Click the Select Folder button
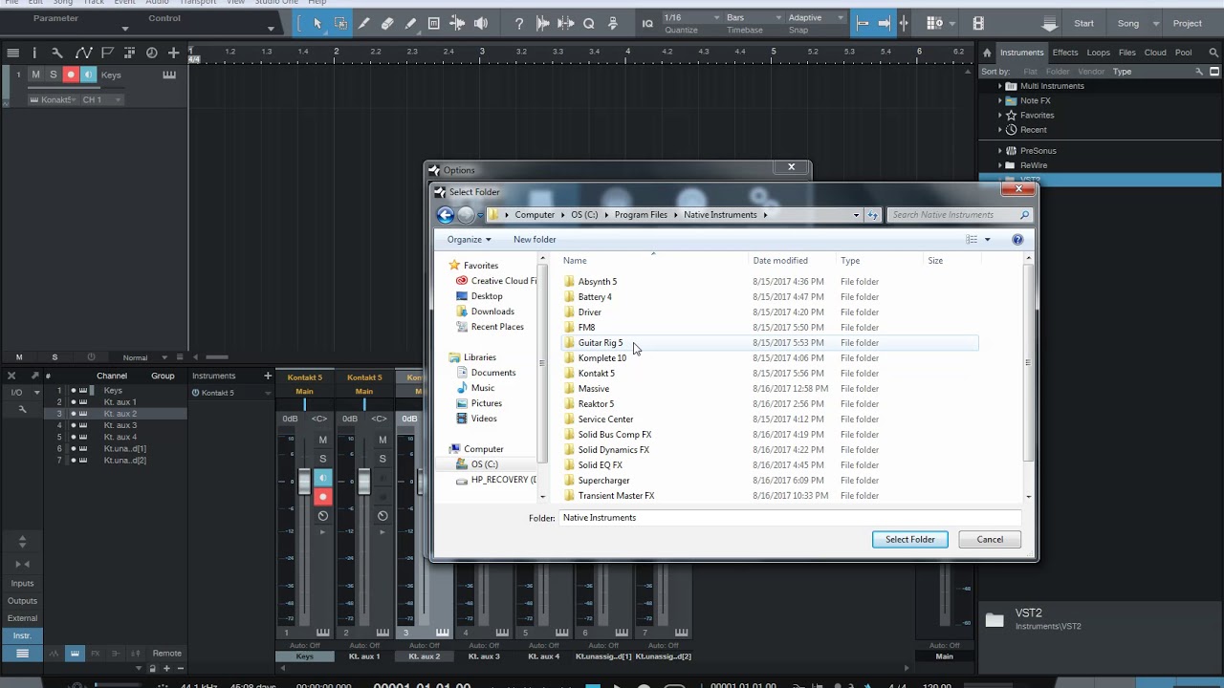Screen dimensions: 1224x688 [x=909, y=540]
